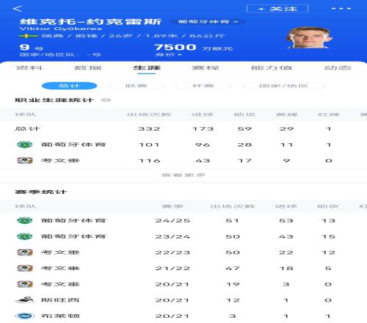Click the help icon beside 职业生涯统计
The image size is (367, 323).
(106, 100)
